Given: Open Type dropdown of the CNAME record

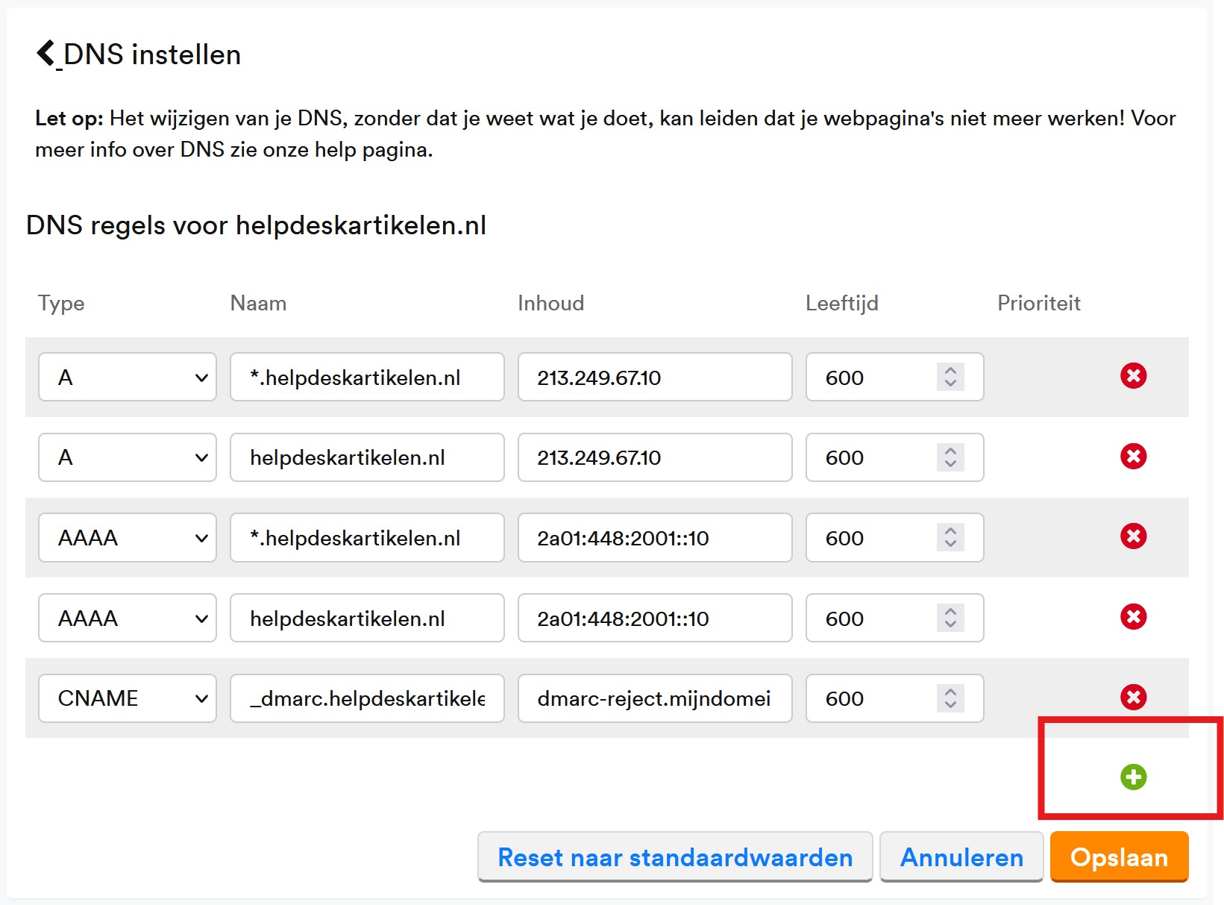Looking at the screenshot, I should [x=128, y=698].
